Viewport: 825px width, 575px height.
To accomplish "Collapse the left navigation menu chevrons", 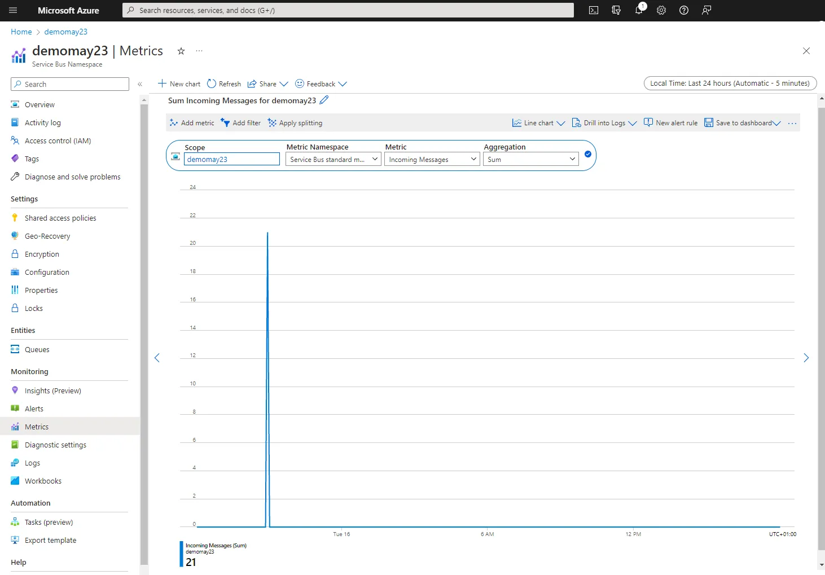I will point(140,84).
